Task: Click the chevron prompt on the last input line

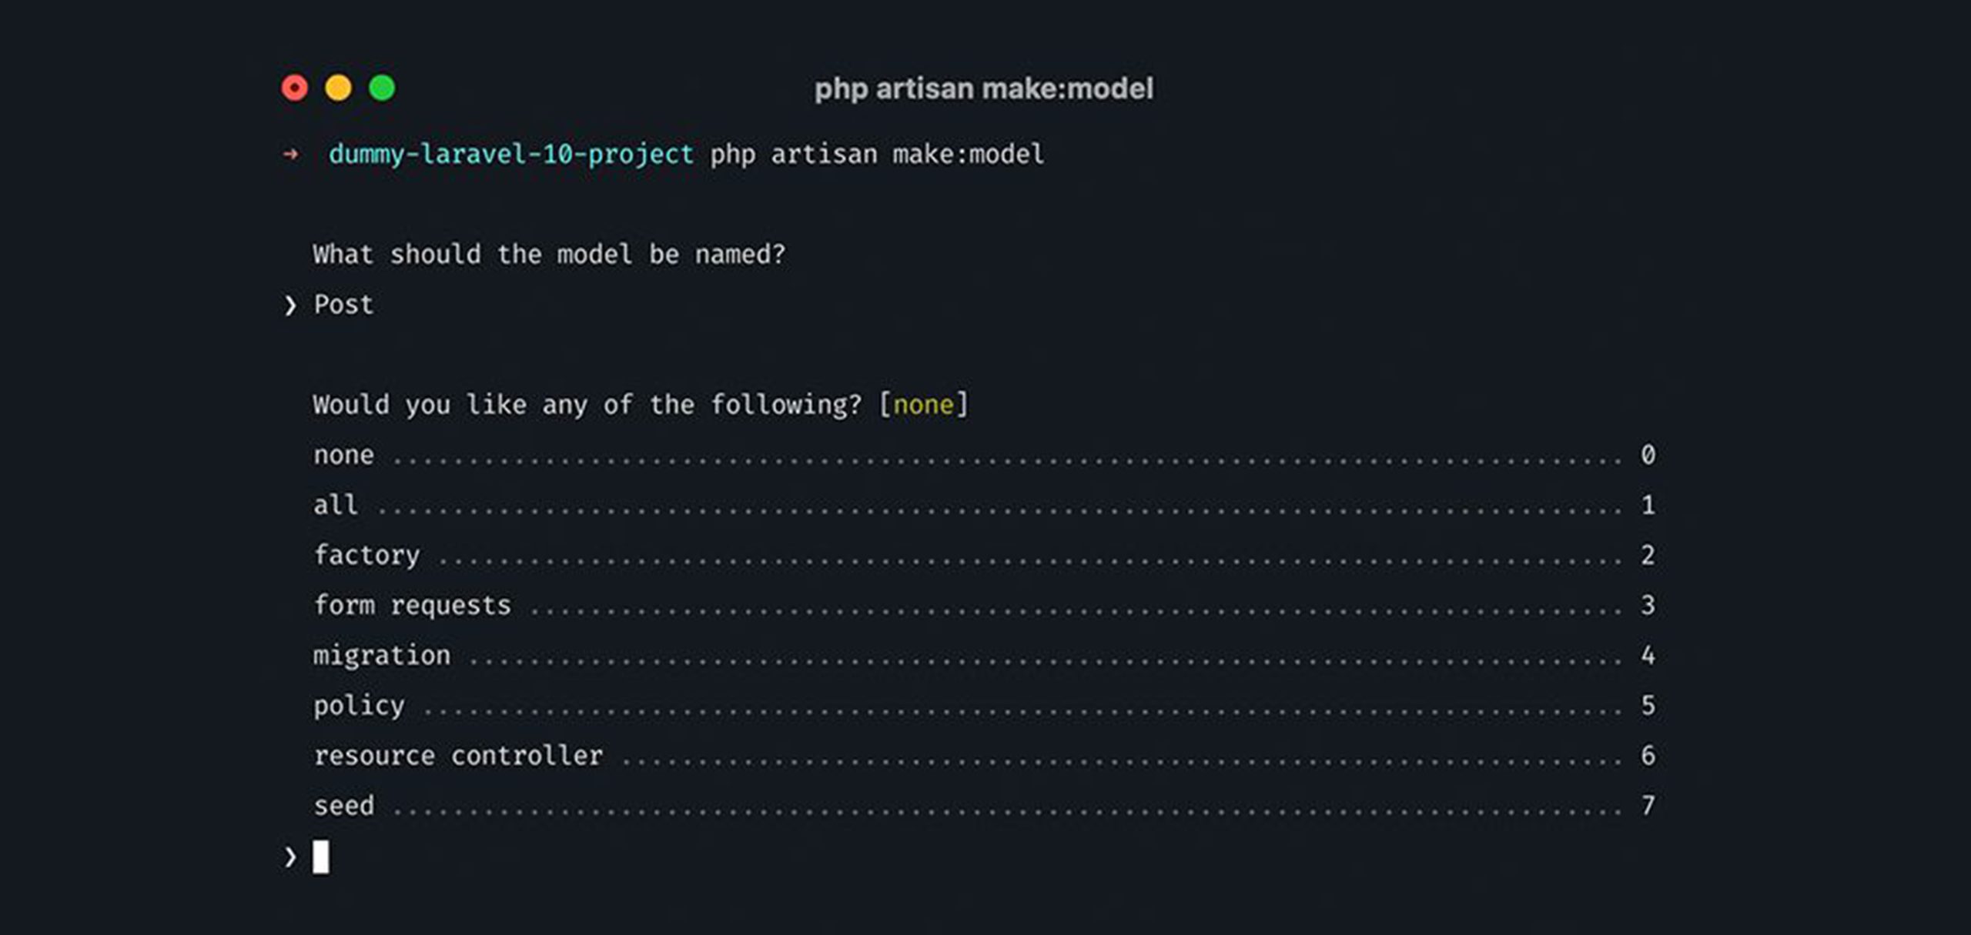Action: coord(290,857)
